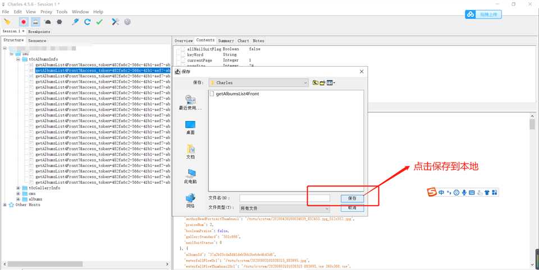This screenshot has width=539, height=270.
Task: Open Compose with the pen icon
Action: (x=75, y=22)
